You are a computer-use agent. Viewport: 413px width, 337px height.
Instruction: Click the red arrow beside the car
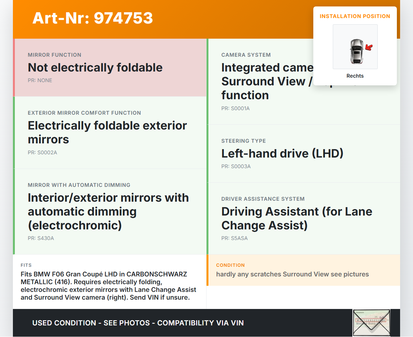[x=369, y=48]
